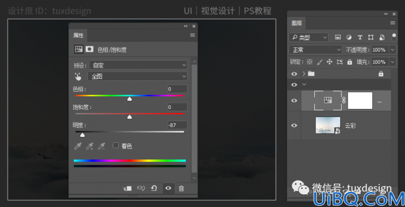The width and height of the screenshot is (405, 207).
Task: Open the opacity dropdown arrow
Action: 393,50
